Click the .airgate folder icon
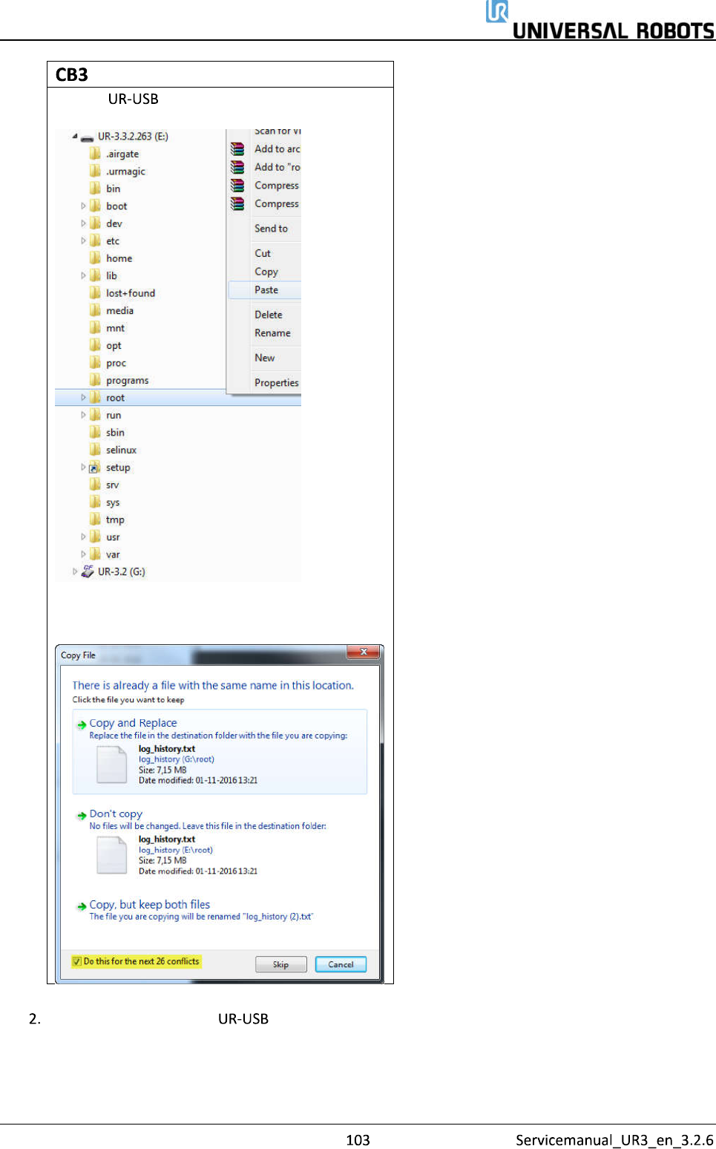The height and width of the screenshot is (1149, 716). (x=95, y=154)
